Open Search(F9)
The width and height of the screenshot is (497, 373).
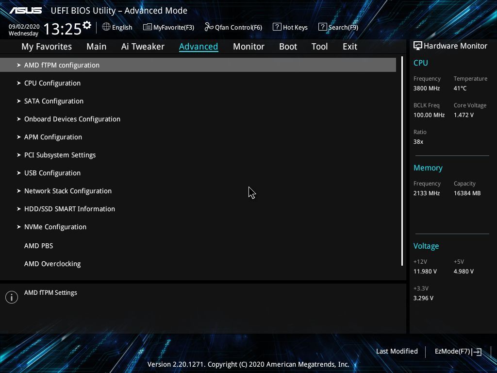[x=338, y=27]
